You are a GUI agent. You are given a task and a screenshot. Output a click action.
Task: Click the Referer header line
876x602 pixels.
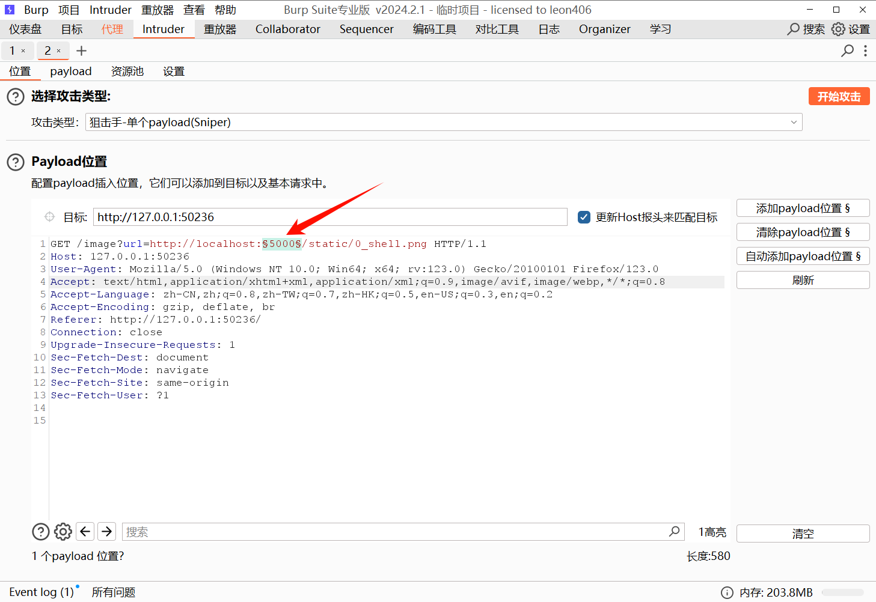coord(156,320)
